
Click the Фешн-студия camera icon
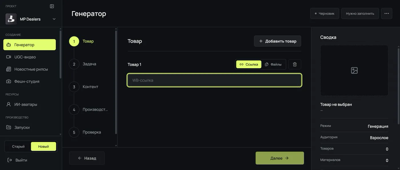[x=9, y=82]
